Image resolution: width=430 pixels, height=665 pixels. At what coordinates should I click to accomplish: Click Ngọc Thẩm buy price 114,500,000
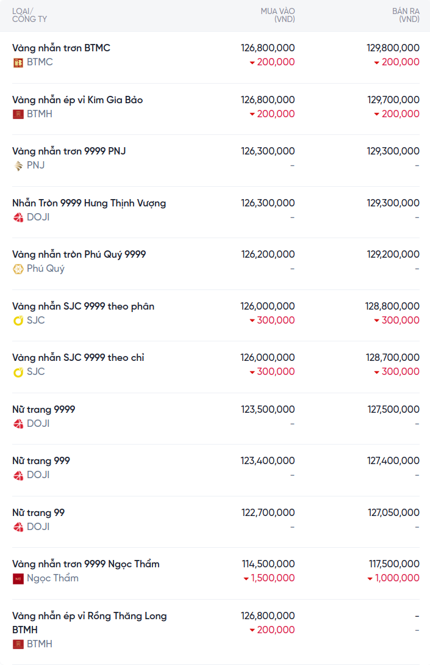click(x=268, y=564)
